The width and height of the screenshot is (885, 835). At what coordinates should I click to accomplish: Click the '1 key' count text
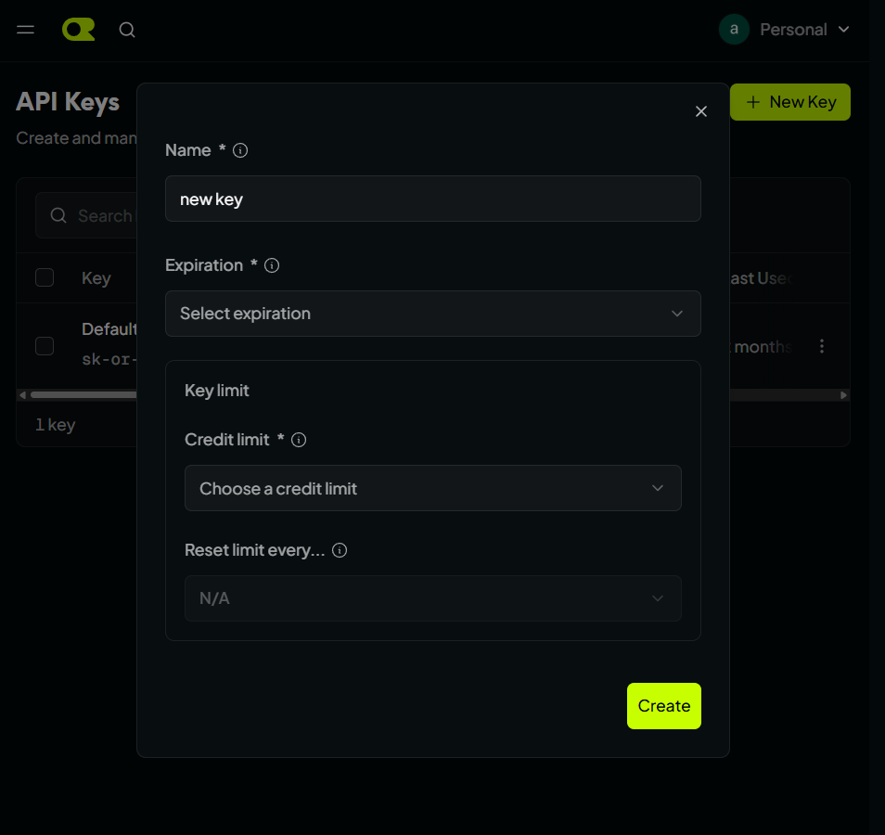(56, 425)
